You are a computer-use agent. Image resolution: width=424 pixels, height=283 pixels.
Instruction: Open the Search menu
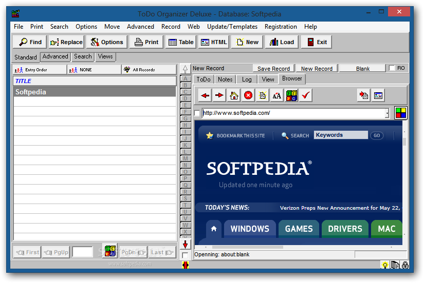(x=59, y=27)
